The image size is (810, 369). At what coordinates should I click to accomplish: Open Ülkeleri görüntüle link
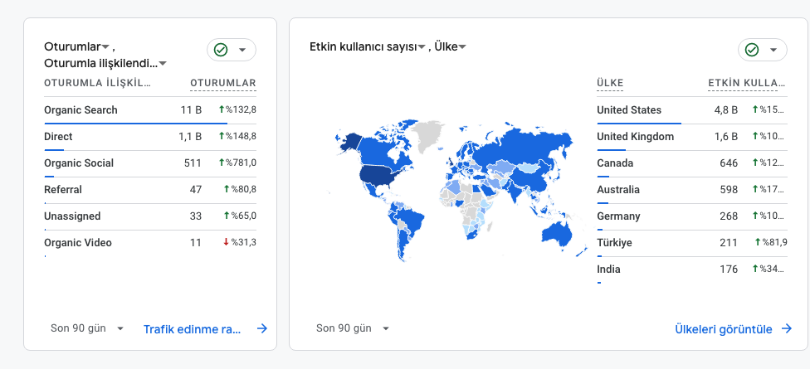724,328
